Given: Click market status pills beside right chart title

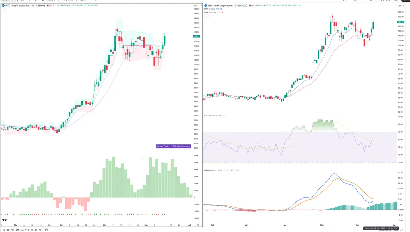Looking at the screenshot, I should point(252,5).
